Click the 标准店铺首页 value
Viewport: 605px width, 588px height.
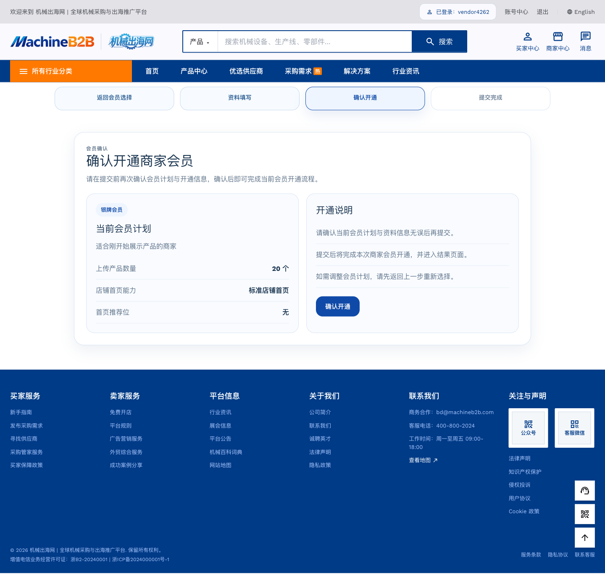pyautogui.click(x=269, y=290)
